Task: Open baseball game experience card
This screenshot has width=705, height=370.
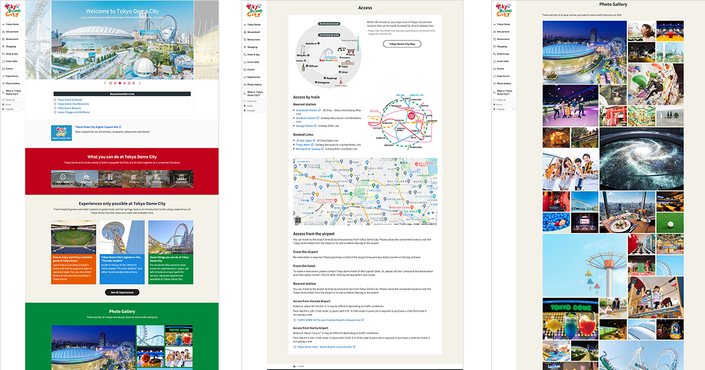Action: (73, 253)
